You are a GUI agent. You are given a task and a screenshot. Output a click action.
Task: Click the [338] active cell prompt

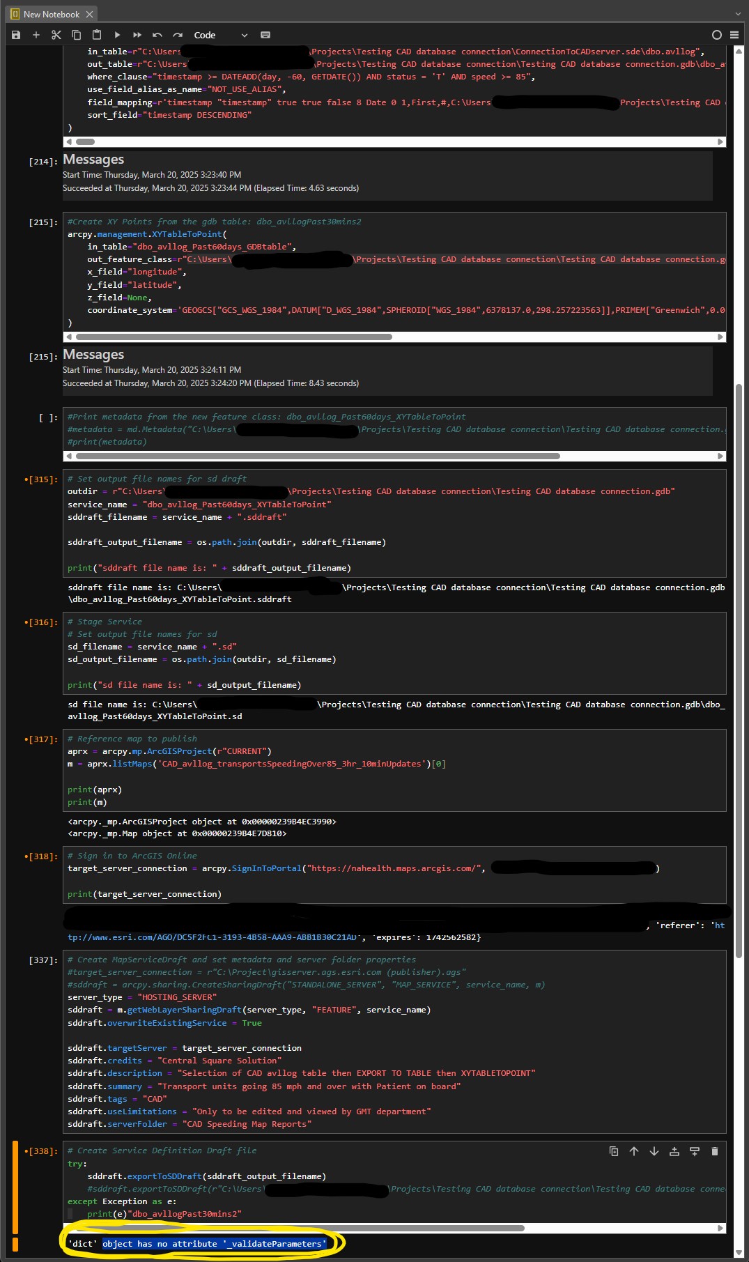(41, 1151)
